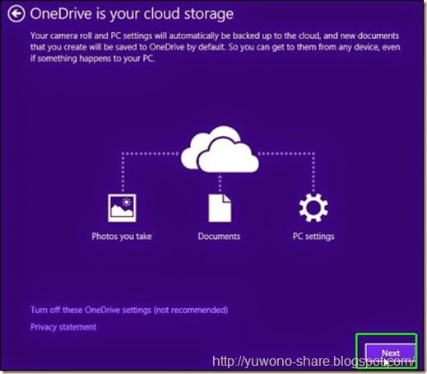Select the photo picture-frame icon
The image size is (427, 374).
click(122, 208)
